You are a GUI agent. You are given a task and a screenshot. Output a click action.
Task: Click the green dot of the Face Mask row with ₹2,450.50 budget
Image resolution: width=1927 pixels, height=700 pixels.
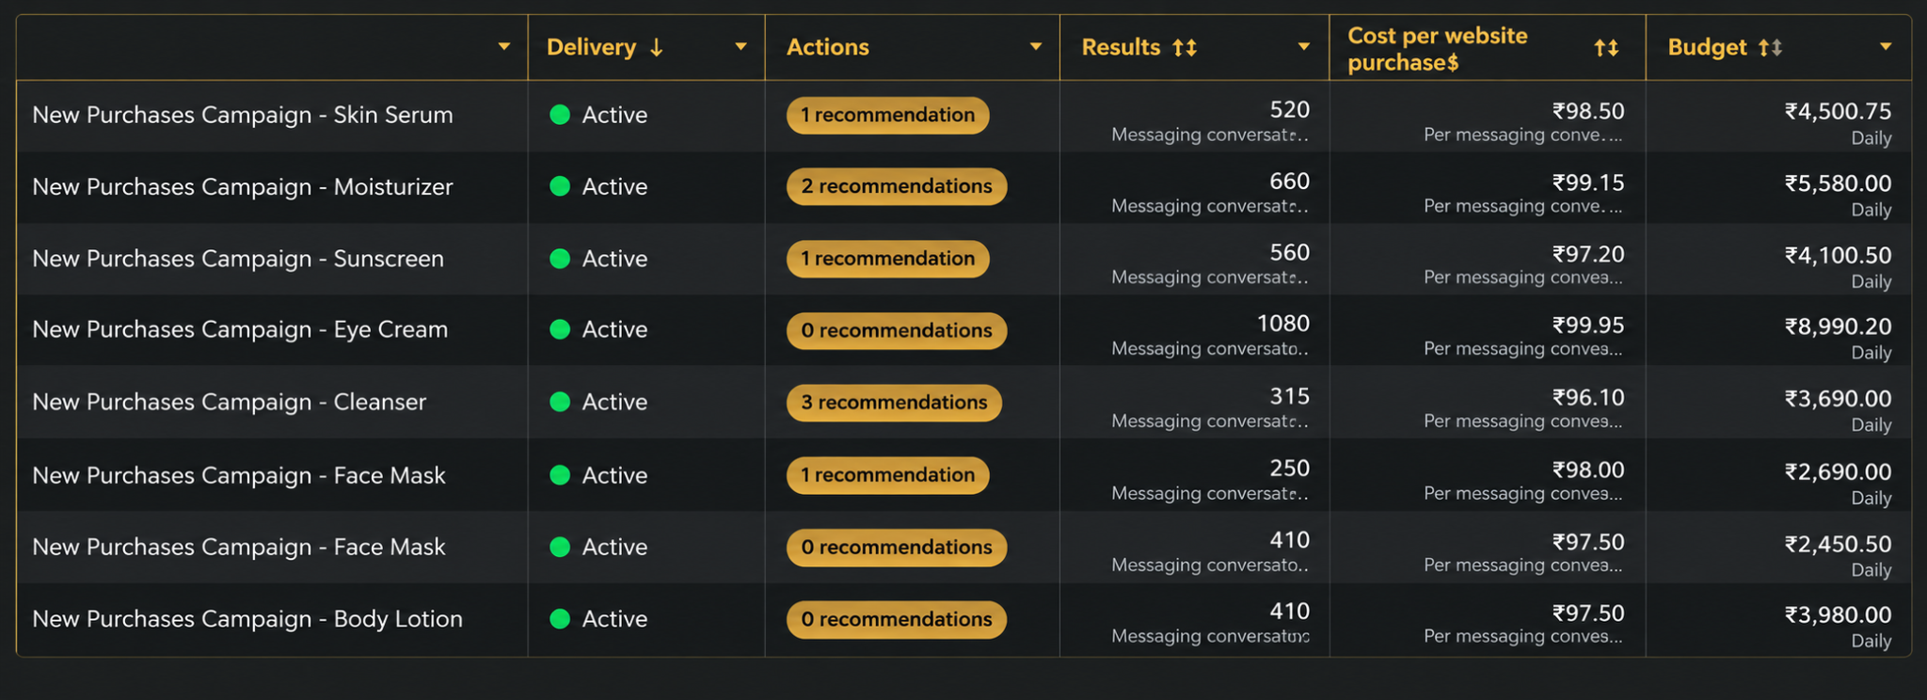pyautogui.click(x=560, y=547)
